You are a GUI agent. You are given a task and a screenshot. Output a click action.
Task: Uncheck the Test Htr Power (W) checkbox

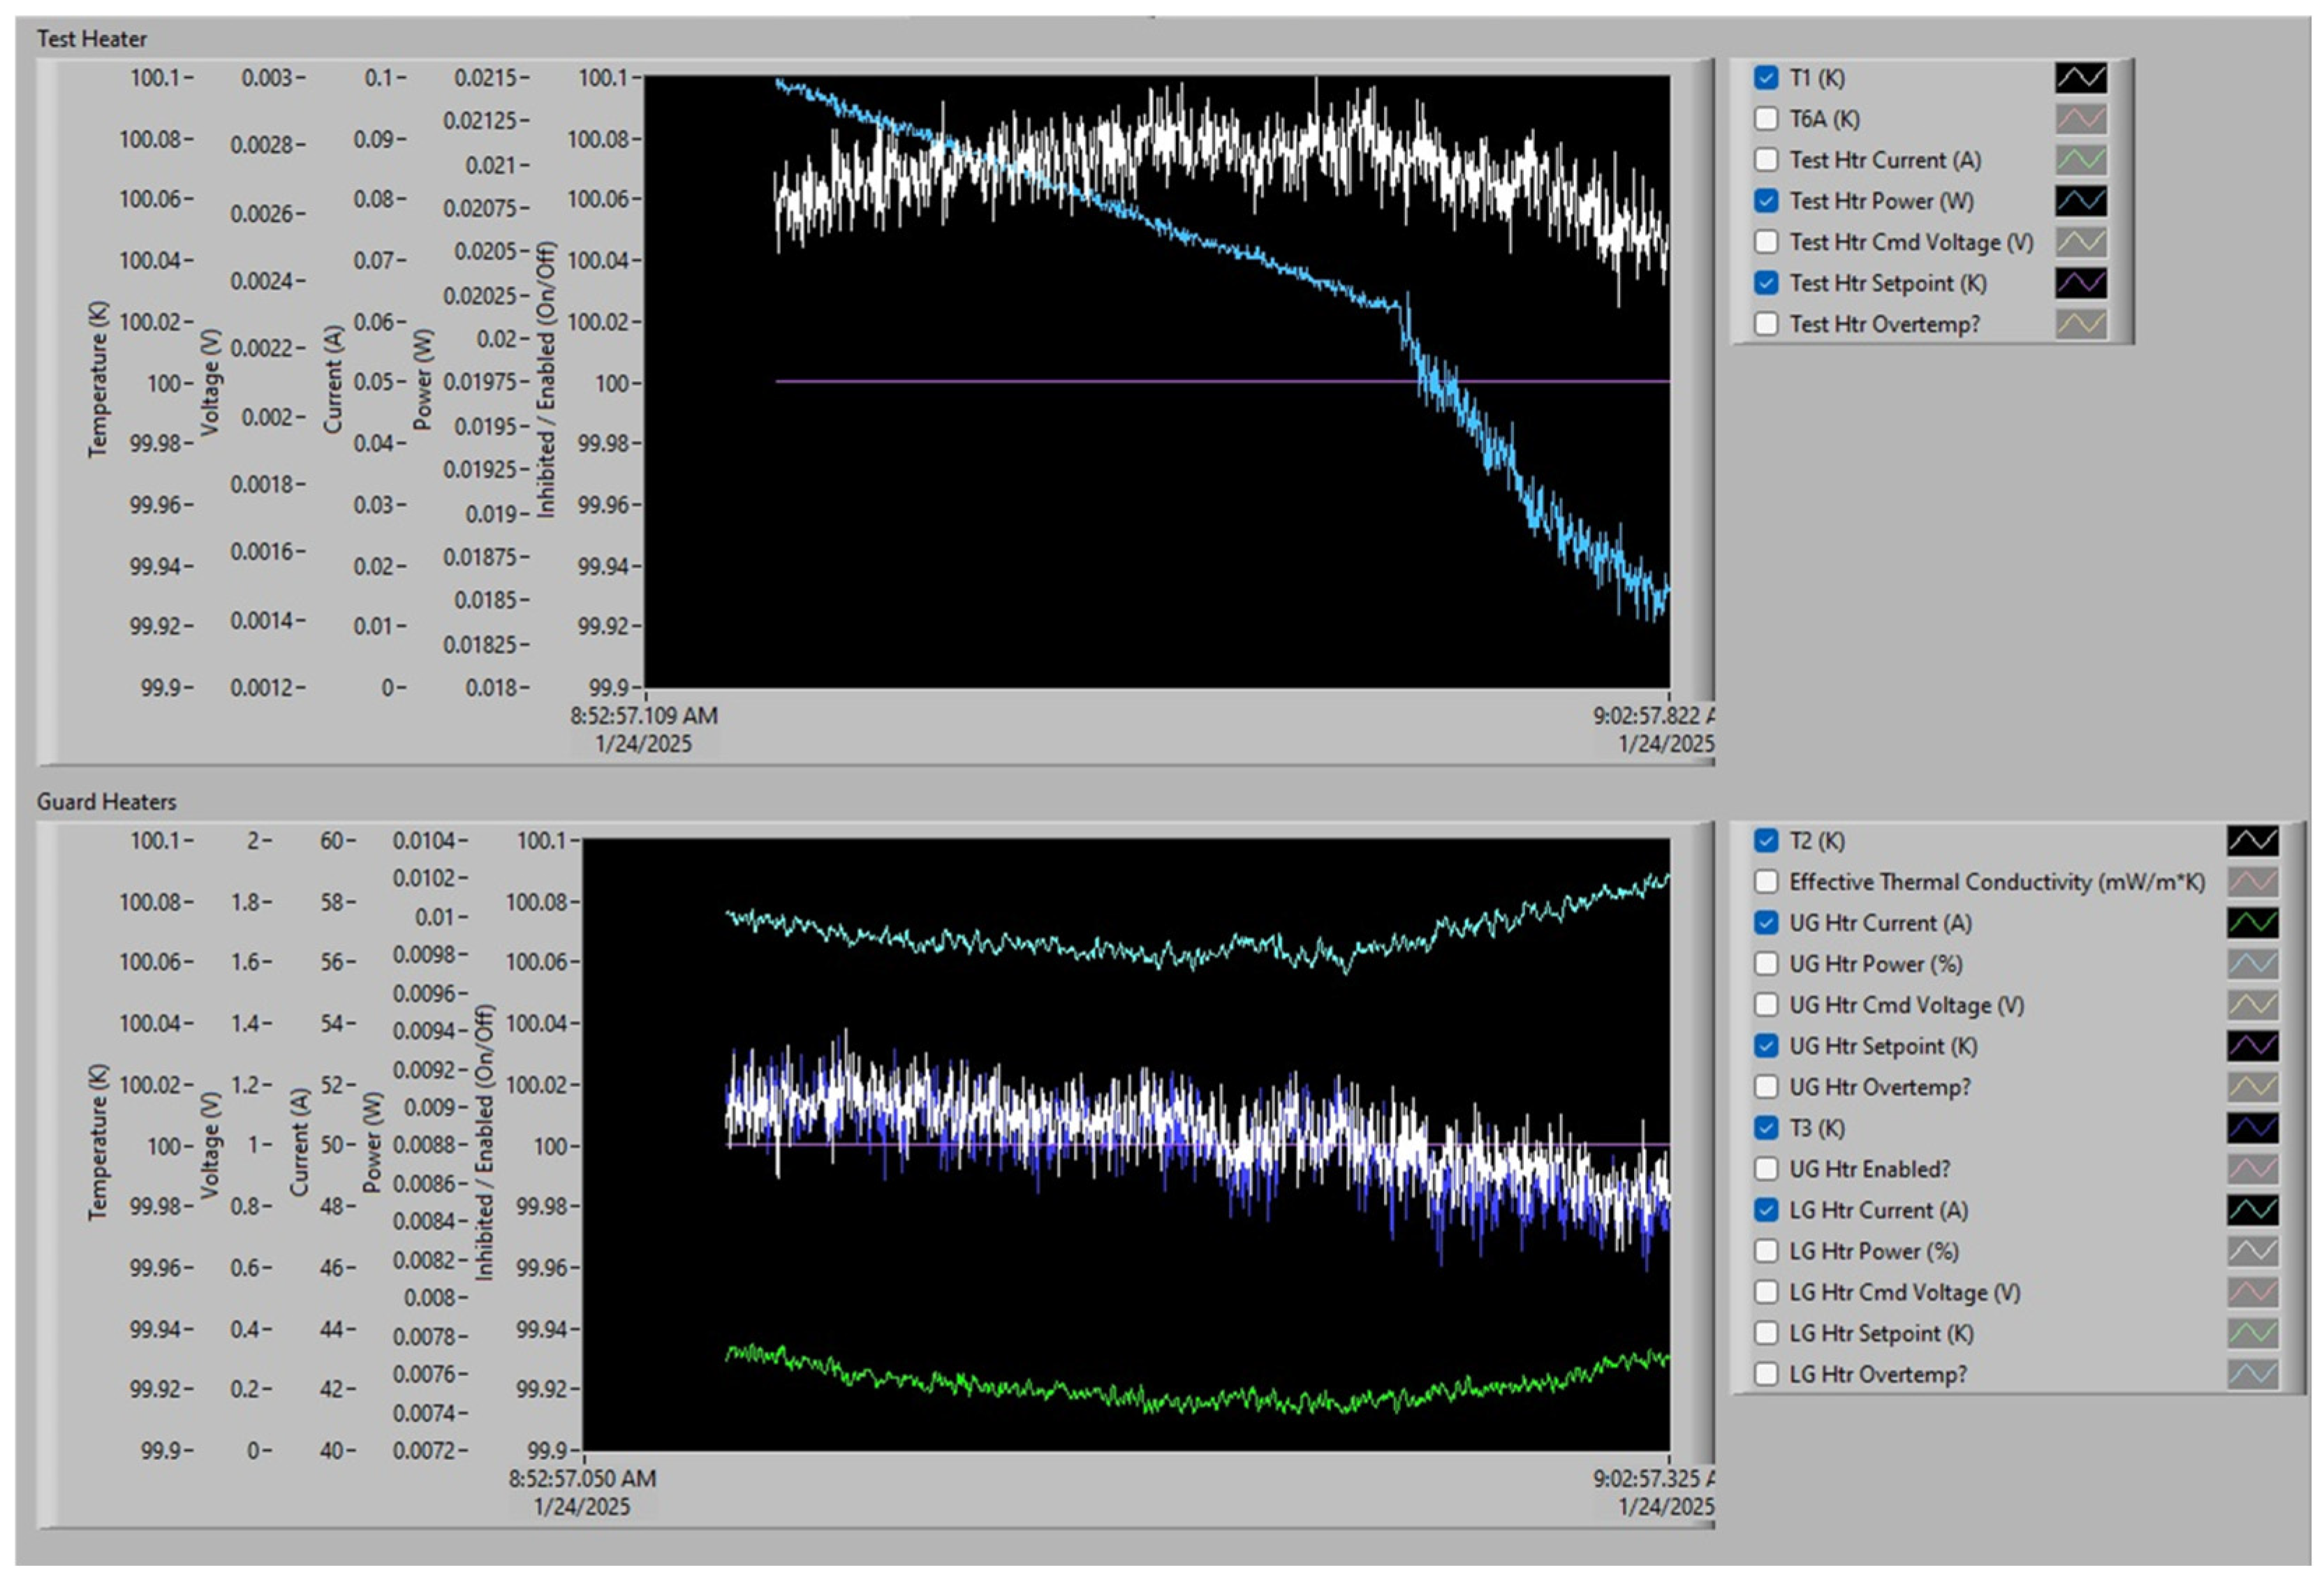(x=1766, y=201)
